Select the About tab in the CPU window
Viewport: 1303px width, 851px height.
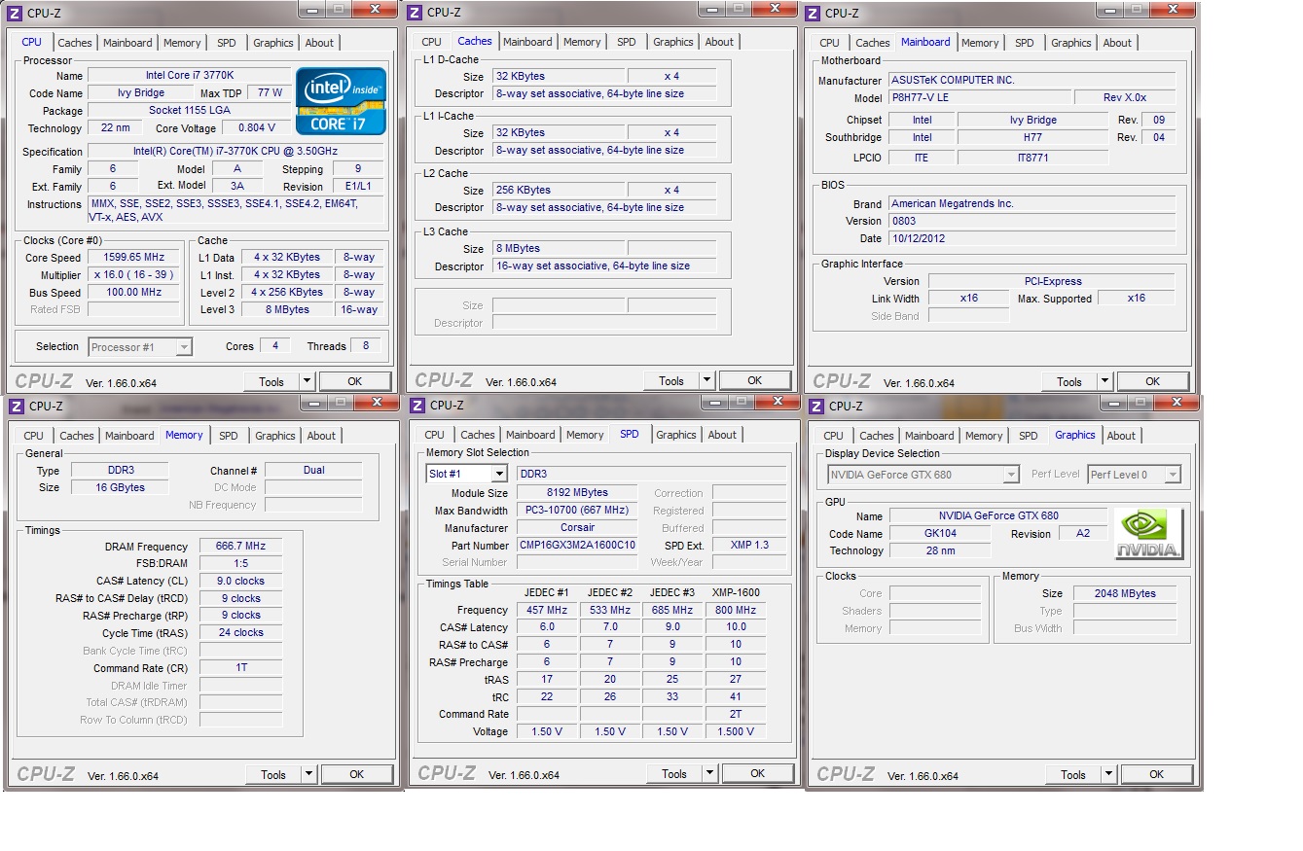(319, 43)
